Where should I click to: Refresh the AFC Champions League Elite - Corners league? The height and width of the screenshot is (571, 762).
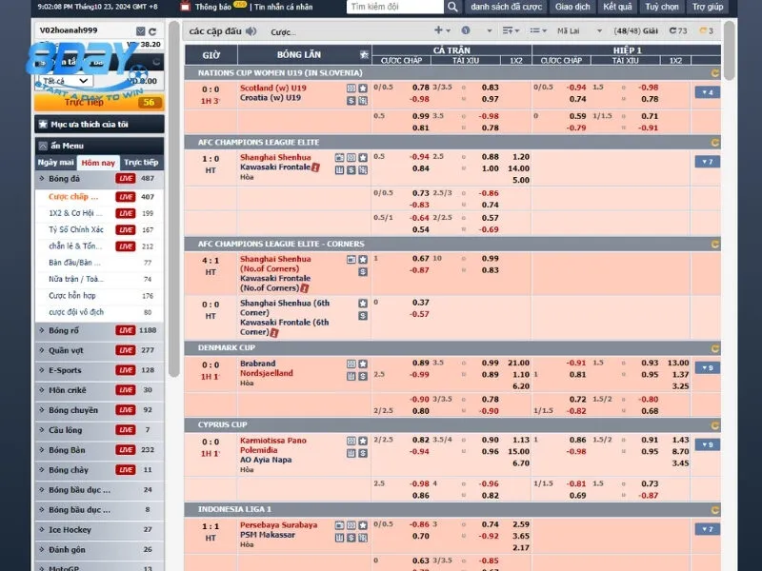[715, 245]
